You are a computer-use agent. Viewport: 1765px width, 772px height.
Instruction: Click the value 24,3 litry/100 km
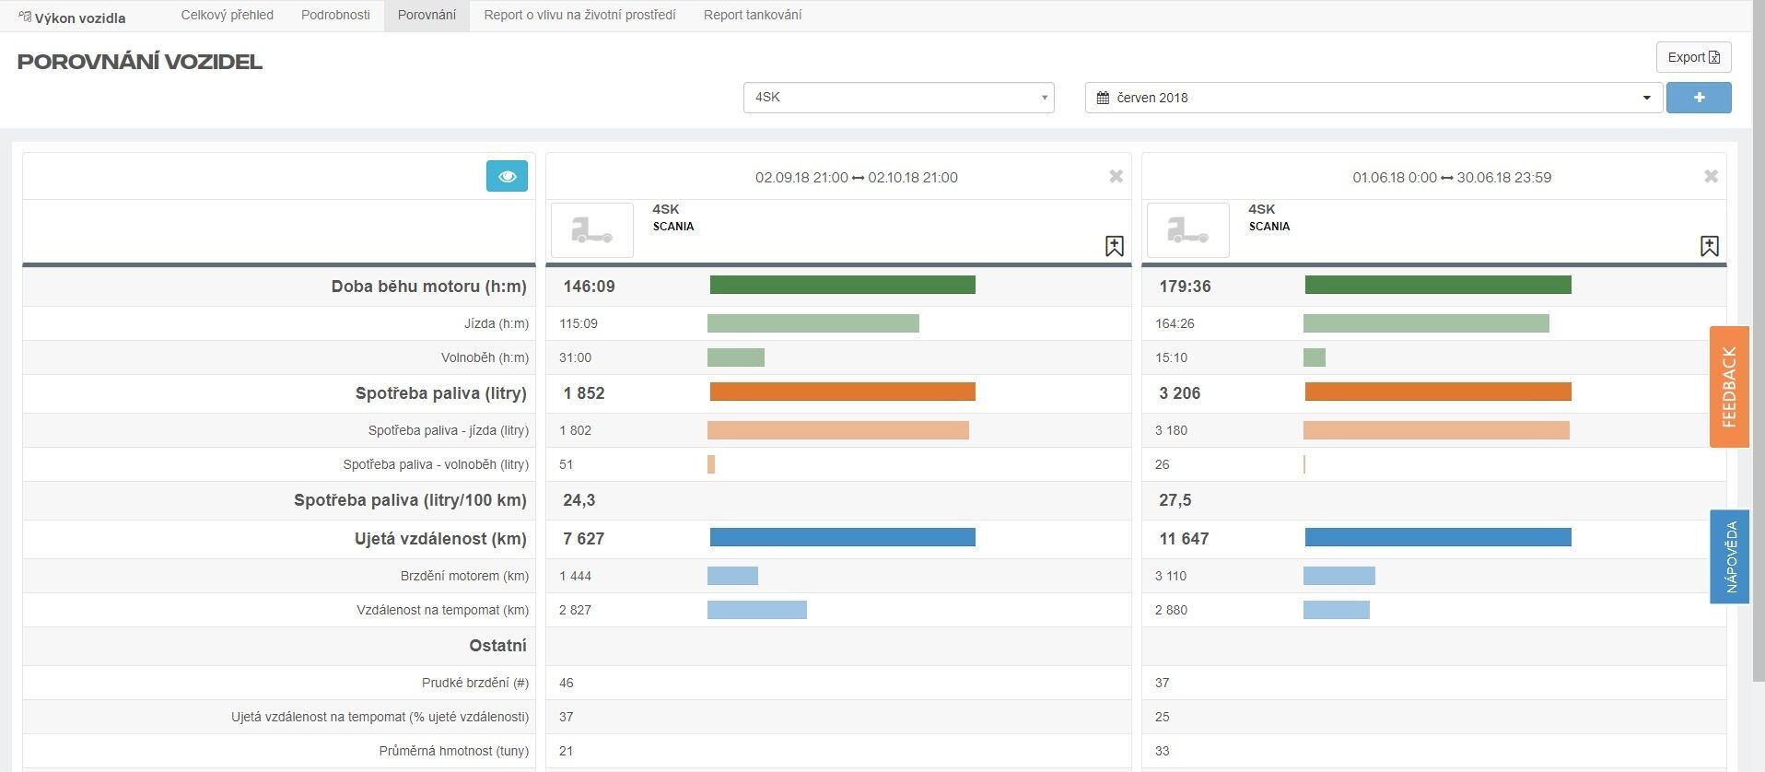click(x=579, y=500)
